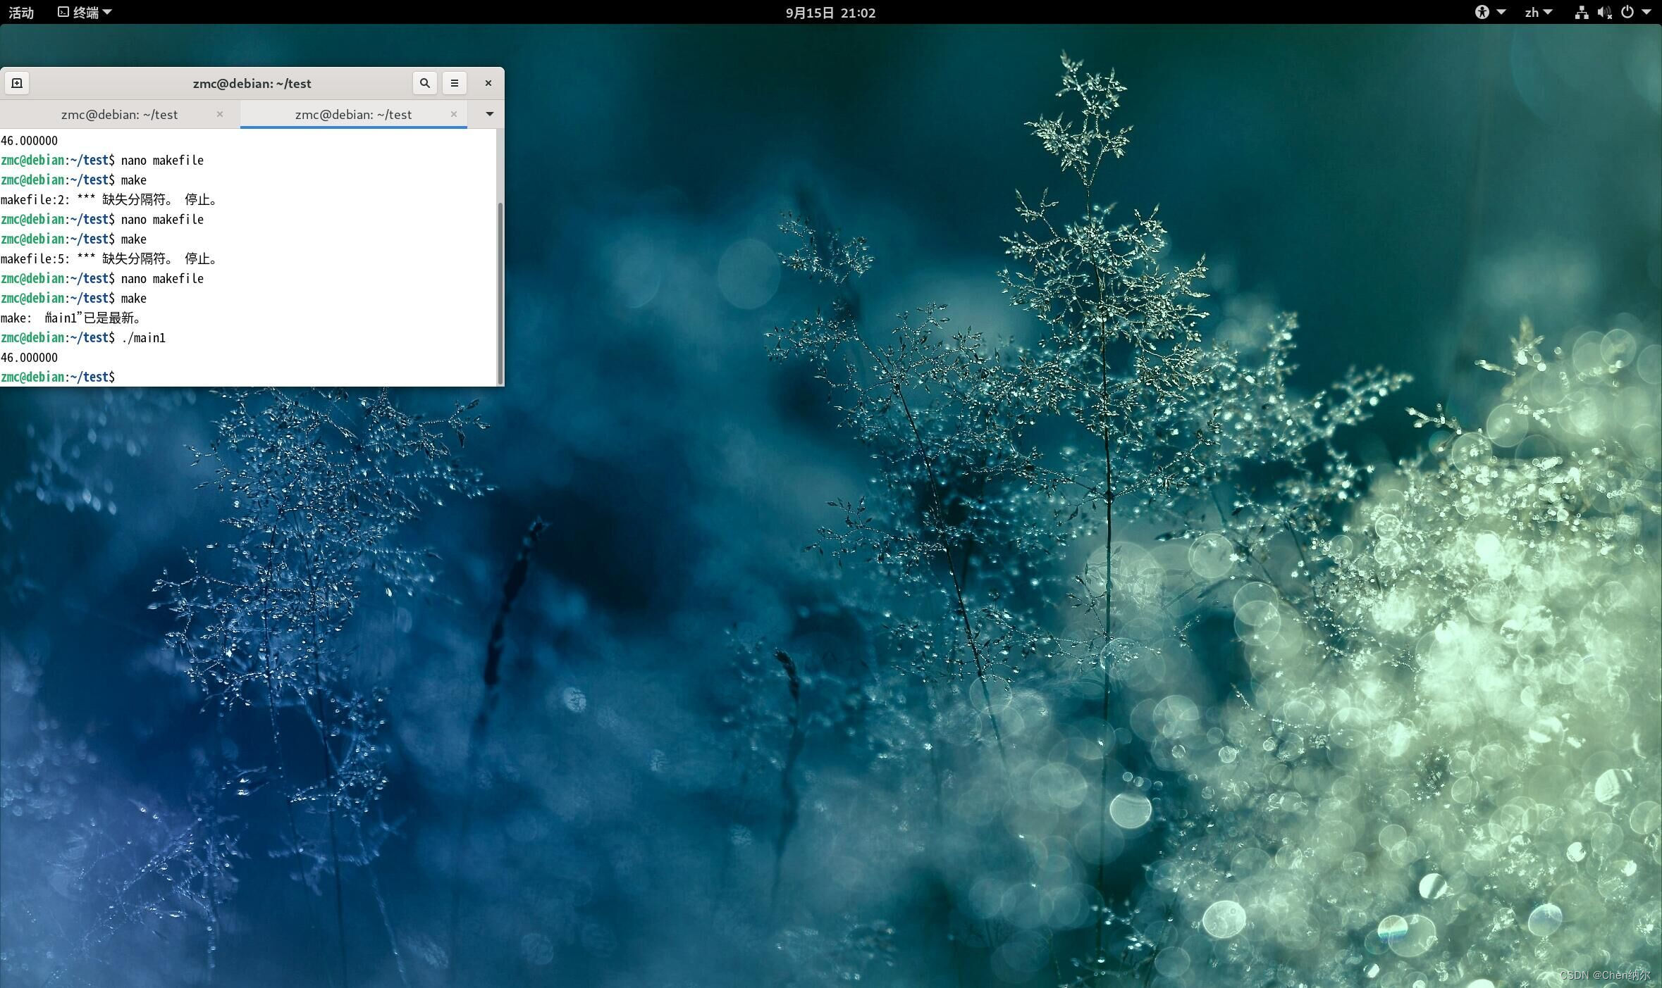Close the second terminal tab
The height and width of the screenshot is (988, 1662).
click(x=454, y=114)
